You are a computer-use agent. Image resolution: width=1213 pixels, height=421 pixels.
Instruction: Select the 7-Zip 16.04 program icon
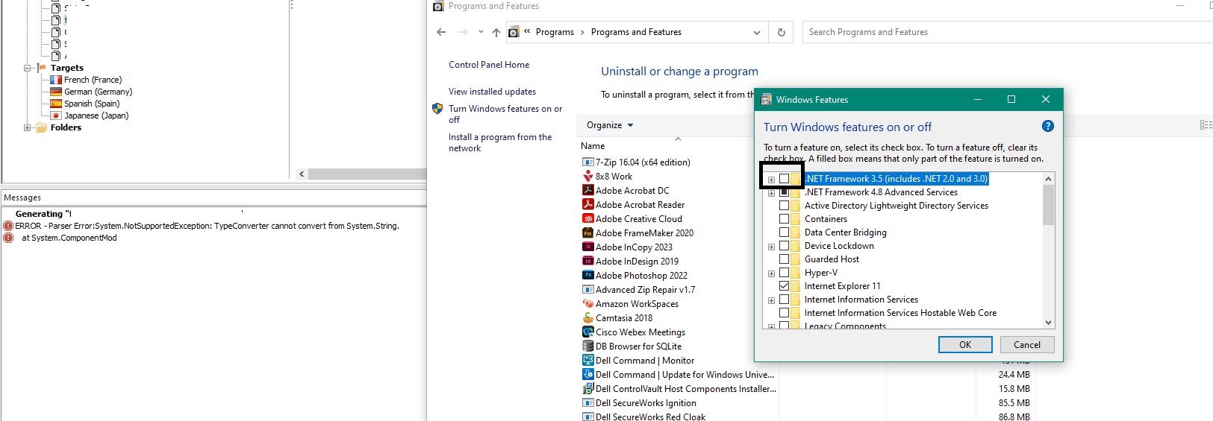coord(588,162)
